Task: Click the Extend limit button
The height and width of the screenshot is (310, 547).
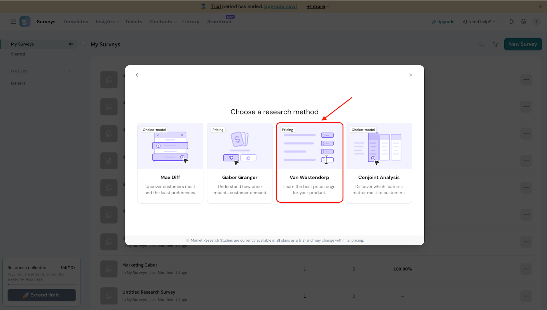Action: (41, 295)
